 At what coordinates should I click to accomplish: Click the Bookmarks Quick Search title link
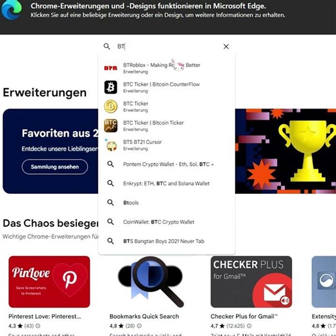(144, 317)
